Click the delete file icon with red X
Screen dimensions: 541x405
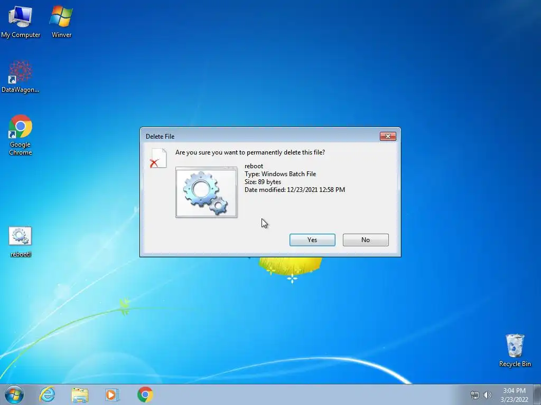(158, 158)
